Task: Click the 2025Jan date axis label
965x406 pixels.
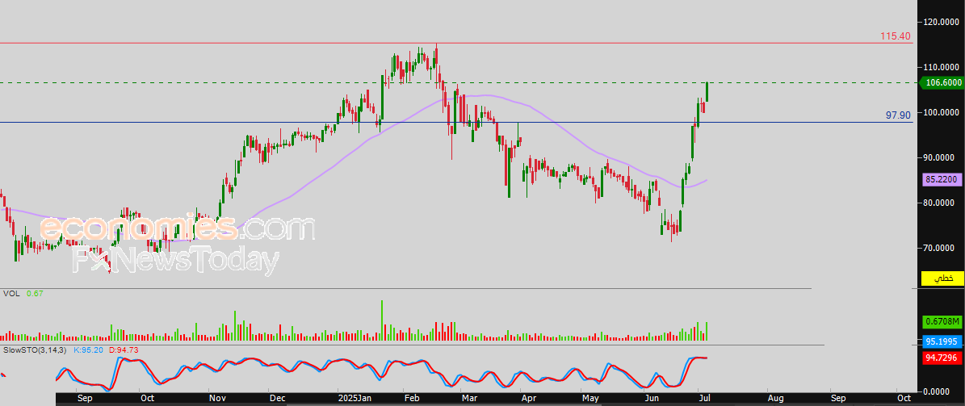Action: pos(354,399)
